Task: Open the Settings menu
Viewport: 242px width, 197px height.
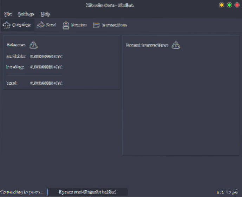Action: (x=26, y=14)
